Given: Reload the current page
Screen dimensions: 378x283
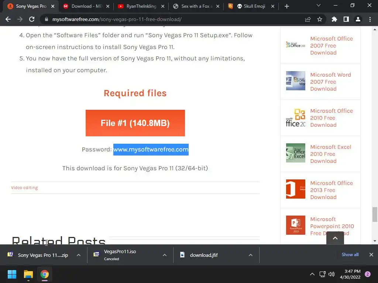Looking at the screenshot, I should [x=32, y=19].
